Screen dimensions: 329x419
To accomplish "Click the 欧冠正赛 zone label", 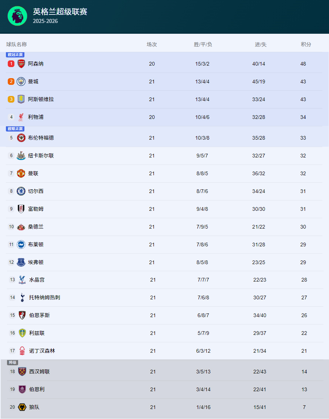I will [x=15, y=55].
